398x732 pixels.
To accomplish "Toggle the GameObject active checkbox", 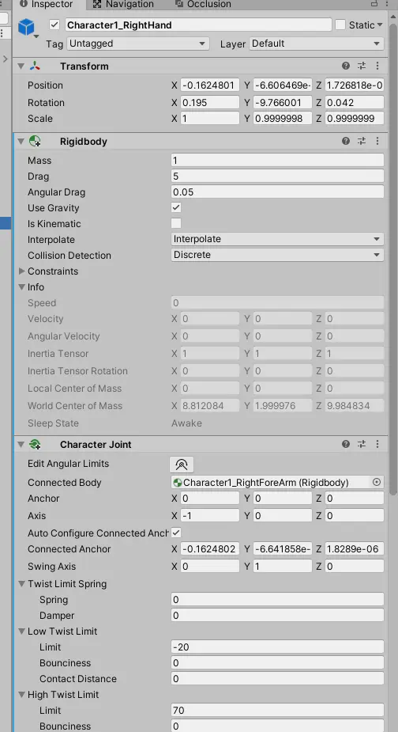I will [x=55, y=25].
